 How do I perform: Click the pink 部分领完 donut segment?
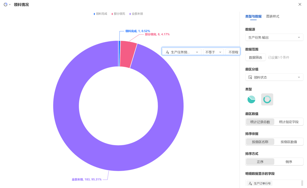click(128, 54)
